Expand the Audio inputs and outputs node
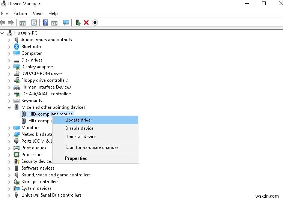Viewport: 283px width, 200px height. pyautogui.click(x=9, y=40)
